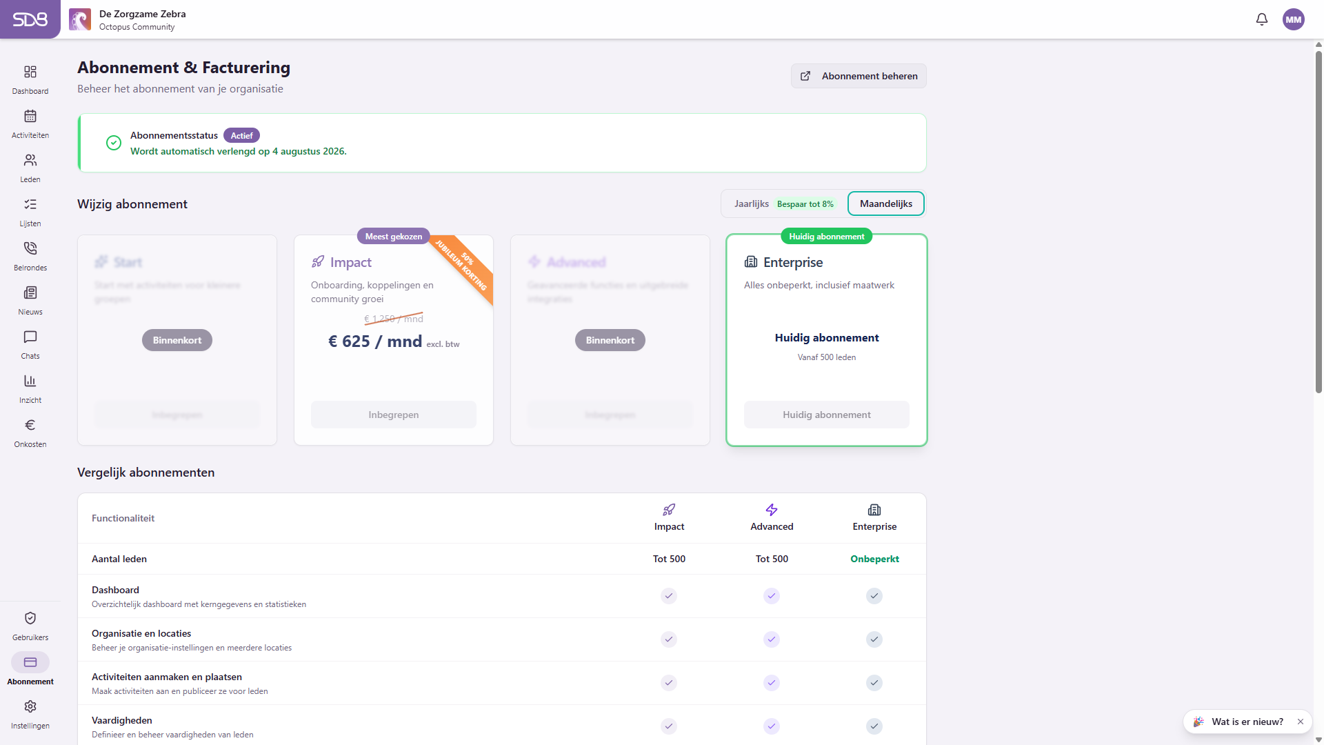The height and width of the screenshot is (745, 1324).
Task: Open the Dashboard sidebar icon
Action: coord(30,72)
